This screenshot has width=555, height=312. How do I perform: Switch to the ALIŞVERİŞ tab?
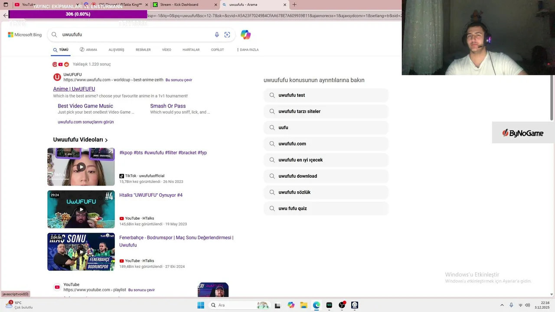point(116,50)
